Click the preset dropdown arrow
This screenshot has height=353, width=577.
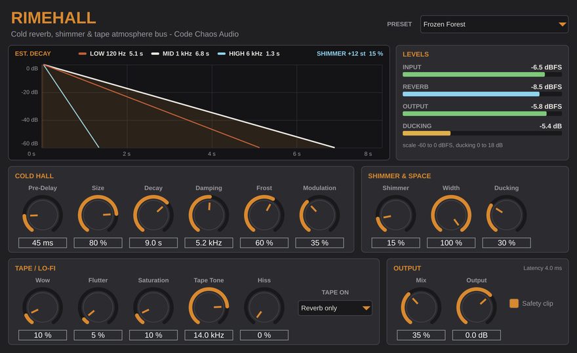pyautogui.click(x=562, y=24)
